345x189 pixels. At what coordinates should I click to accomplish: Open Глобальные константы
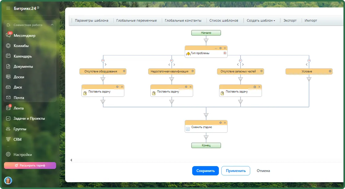pyautogui.click(x=183, y=20)
